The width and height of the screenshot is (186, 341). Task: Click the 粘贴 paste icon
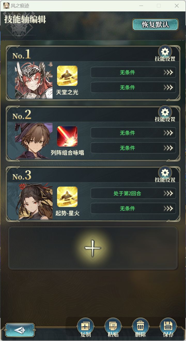coord(113,326)
